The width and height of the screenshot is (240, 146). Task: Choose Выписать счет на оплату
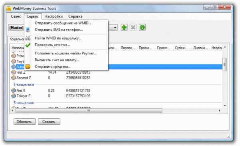[57, 60]
